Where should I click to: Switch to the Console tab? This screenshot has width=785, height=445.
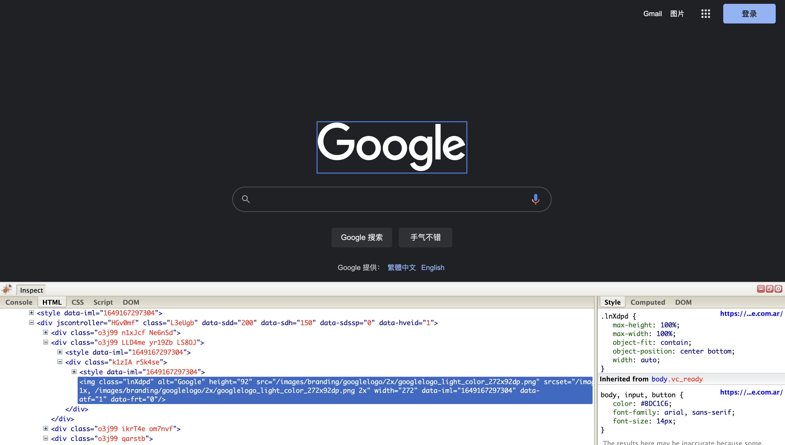(x=19, y=302)
